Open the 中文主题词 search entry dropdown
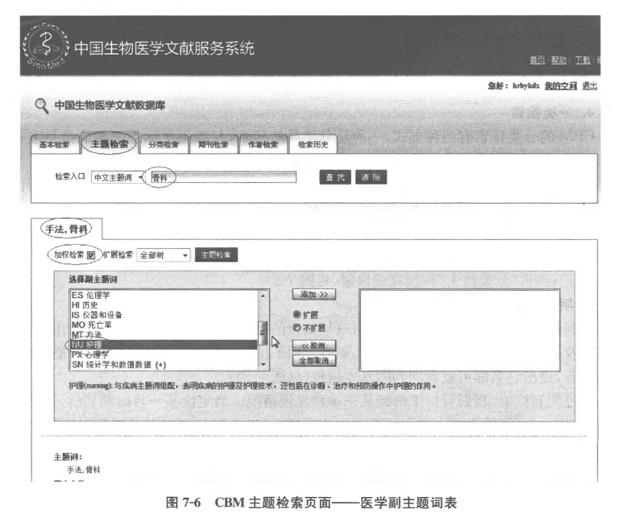 (118, 177)
